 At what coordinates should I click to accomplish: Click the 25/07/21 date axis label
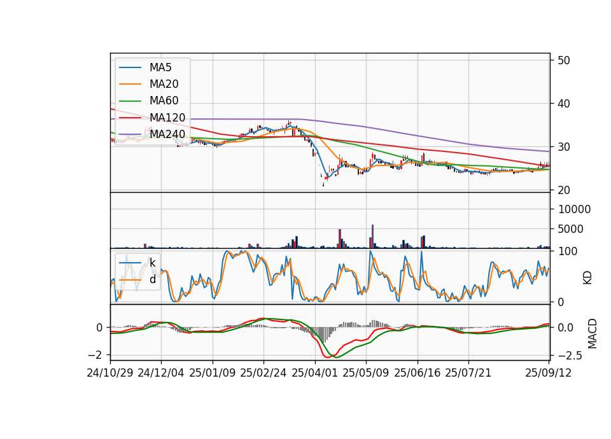pos(468,373)
